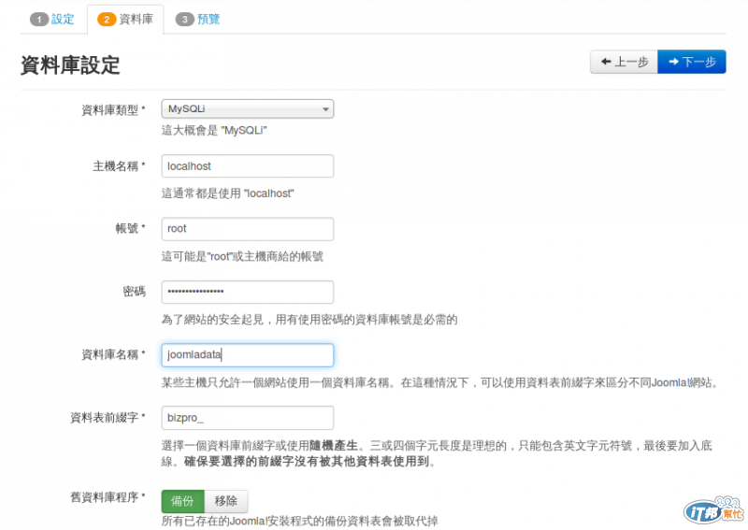The height and width of the screenshot is (530, 748).
Task: Click the 這通常都是使用 "localhost" hint
Action: (227, 193)
